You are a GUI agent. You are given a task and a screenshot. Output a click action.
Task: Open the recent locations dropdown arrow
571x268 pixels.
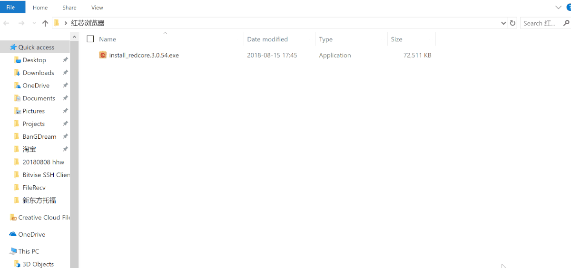click(x=34, y=23)
